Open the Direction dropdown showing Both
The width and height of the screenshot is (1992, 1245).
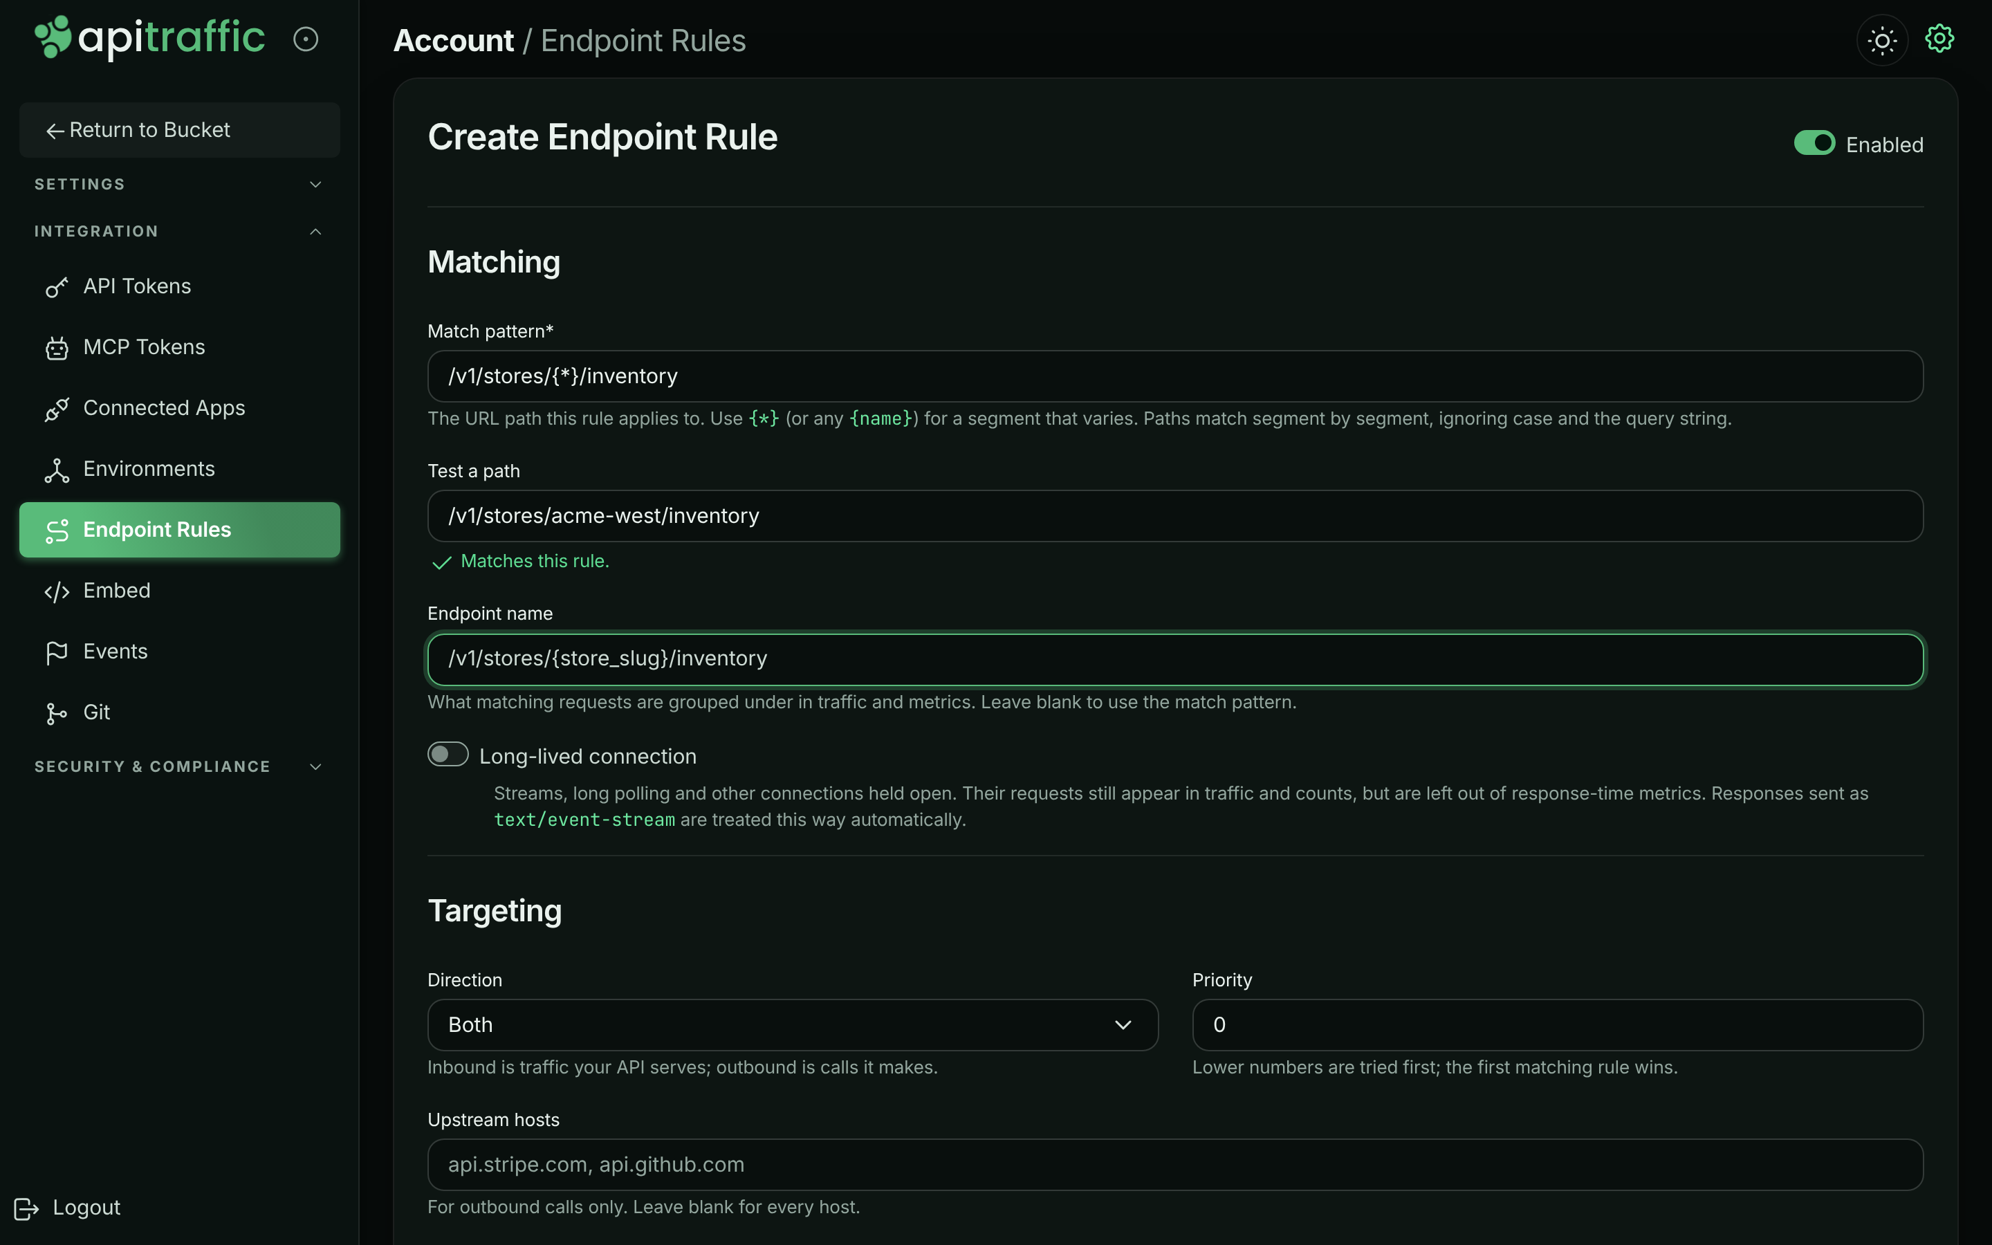pyautogui.click(x=793, y=1025)
